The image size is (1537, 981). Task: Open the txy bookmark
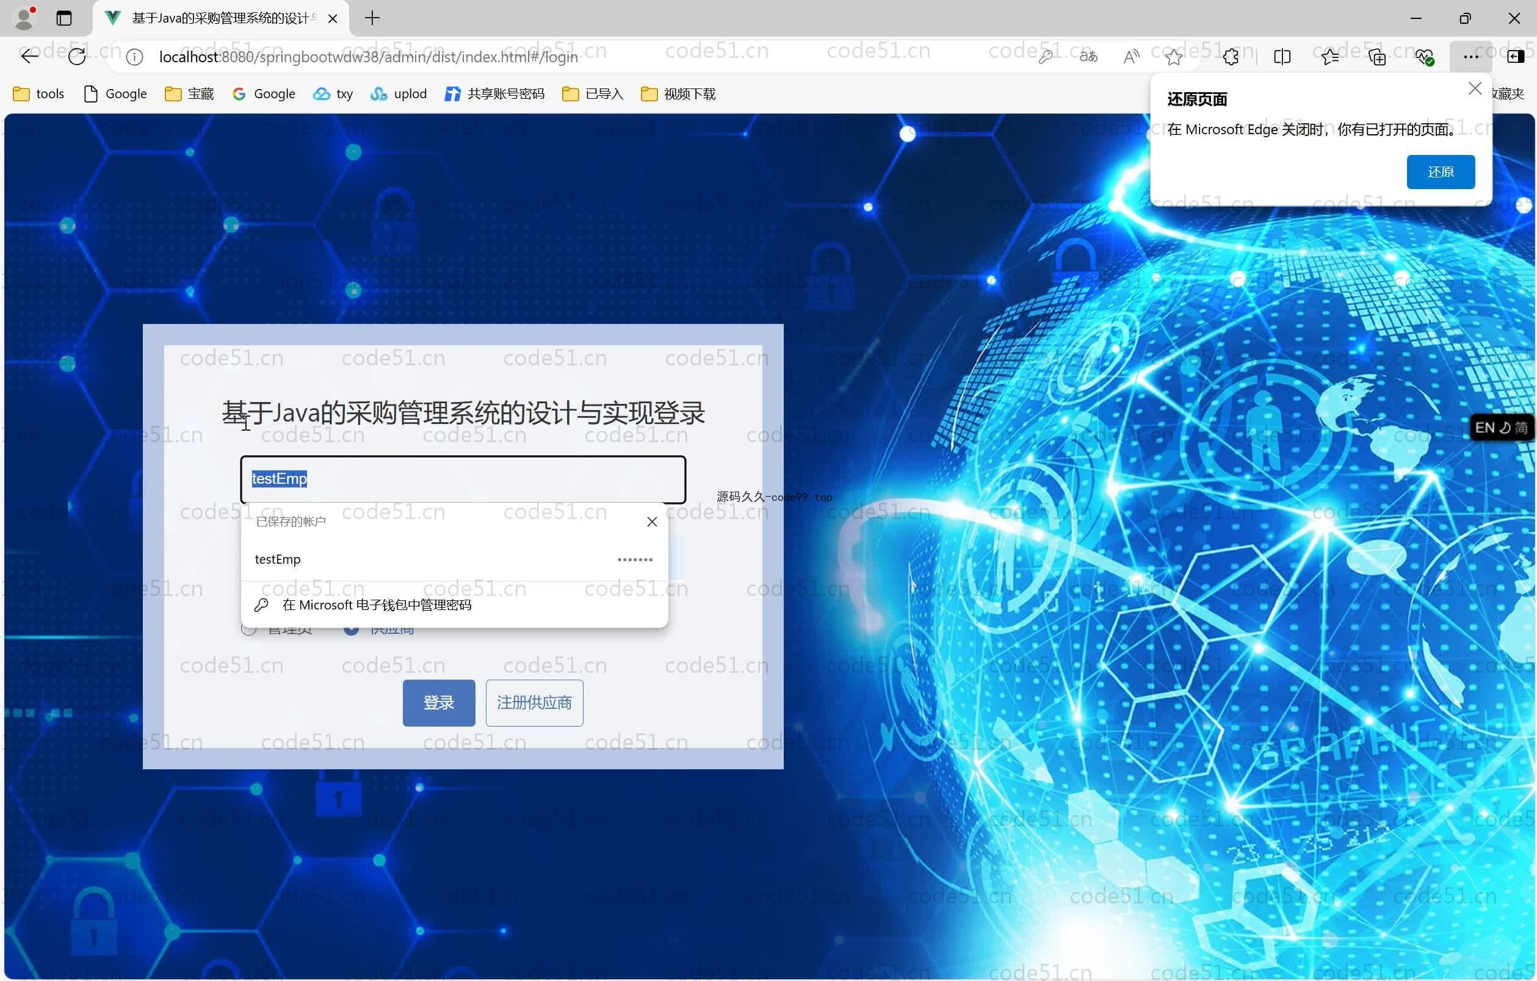pyautogui.click(x=333, y=94)
